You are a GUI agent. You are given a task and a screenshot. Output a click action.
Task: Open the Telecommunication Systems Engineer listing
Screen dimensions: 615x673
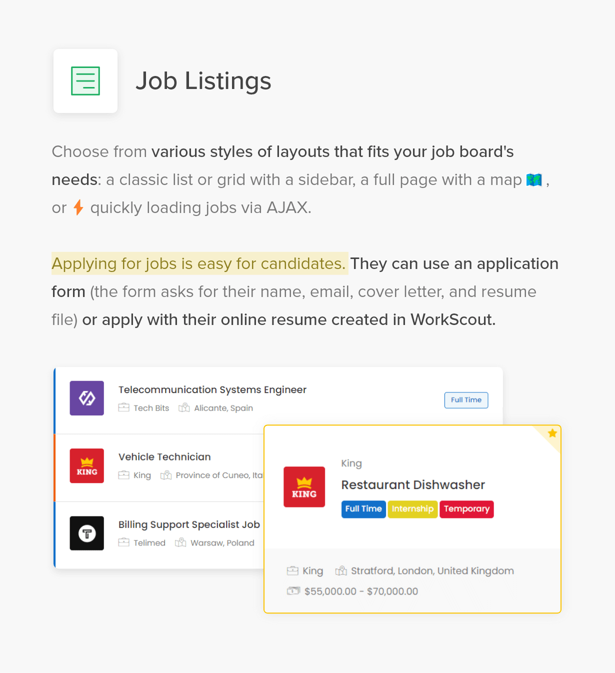pos(212,389)
